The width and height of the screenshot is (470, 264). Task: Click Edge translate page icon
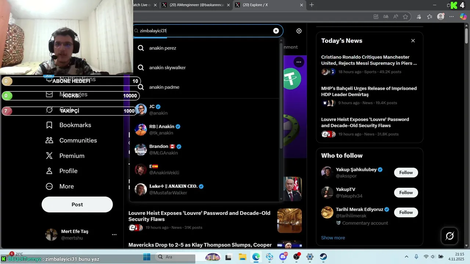point(386,16)
